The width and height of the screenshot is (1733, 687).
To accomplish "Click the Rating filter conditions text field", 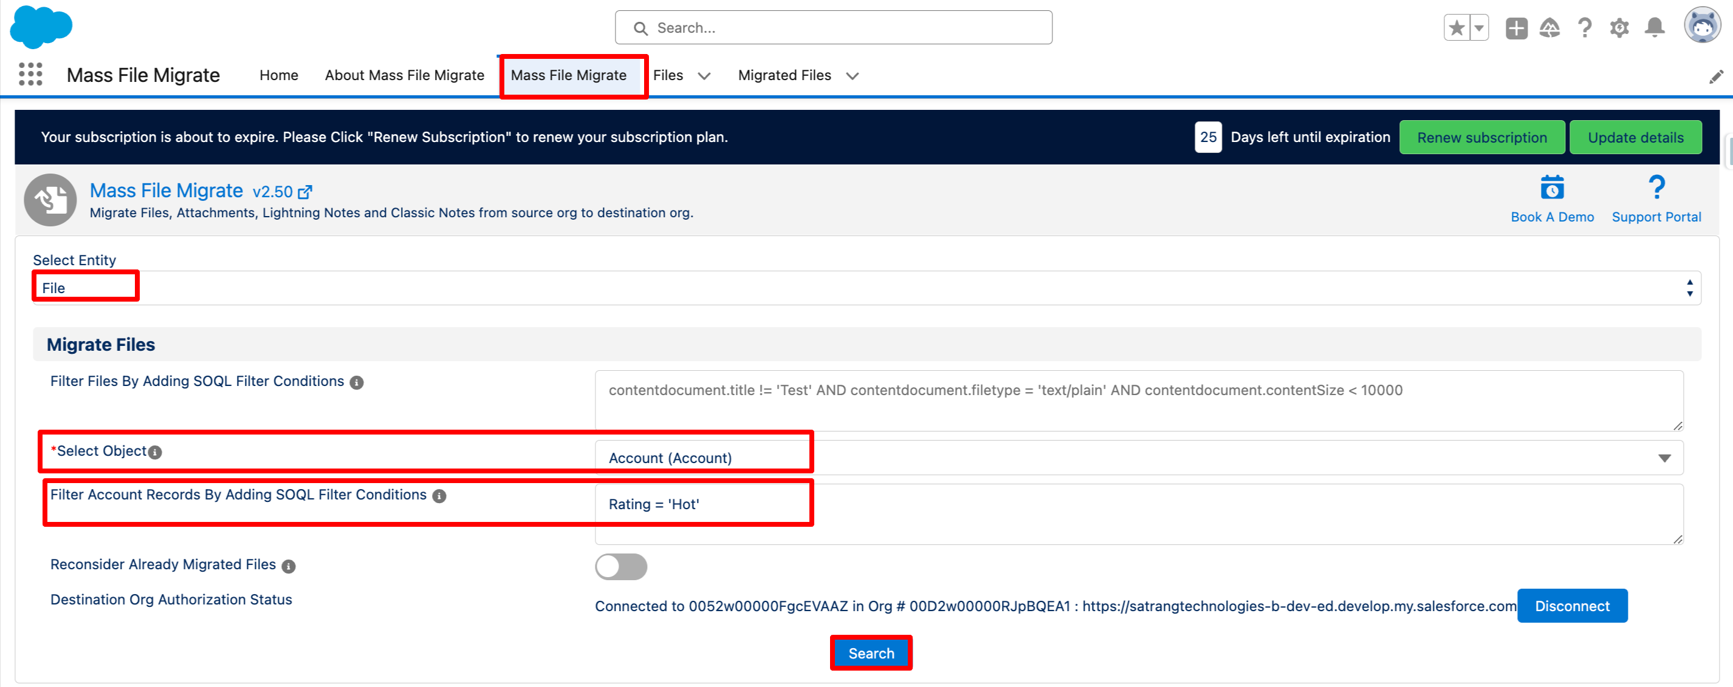I will click(x=1138, y=513).
